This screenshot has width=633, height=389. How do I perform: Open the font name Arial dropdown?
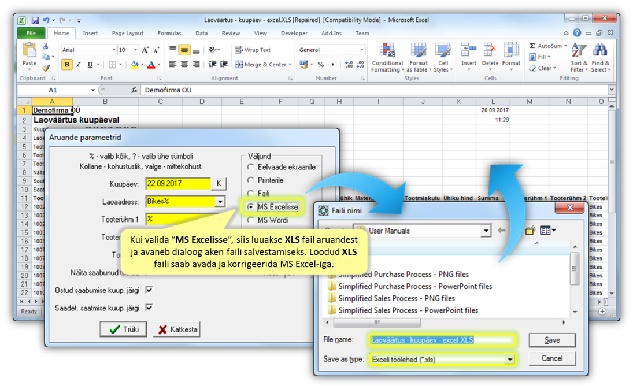tap(113, 50)
